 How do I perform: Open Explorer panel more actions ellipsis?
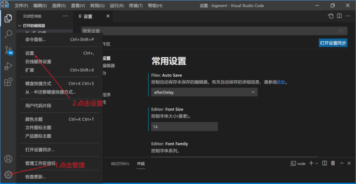(x=65, y=16)
